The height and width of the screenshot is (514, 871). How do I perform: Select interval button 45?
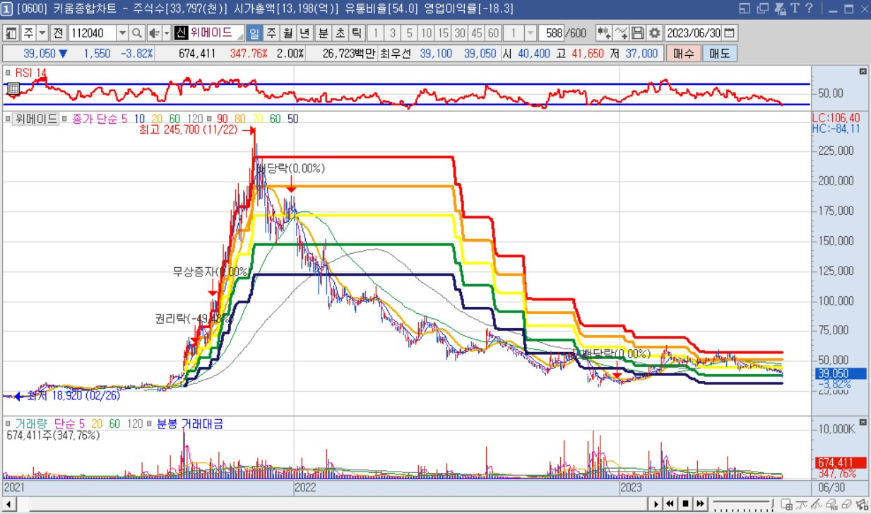(x=476, y=33)
